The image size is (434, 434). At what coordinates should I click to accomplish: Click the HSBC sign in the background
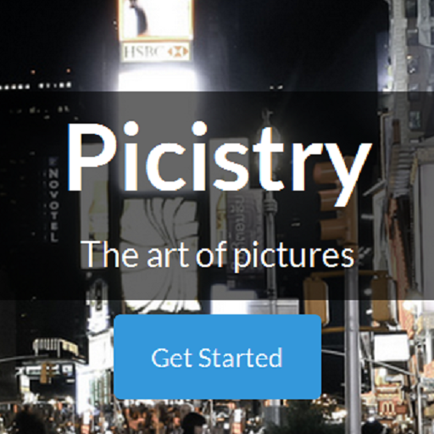[156, 52]
